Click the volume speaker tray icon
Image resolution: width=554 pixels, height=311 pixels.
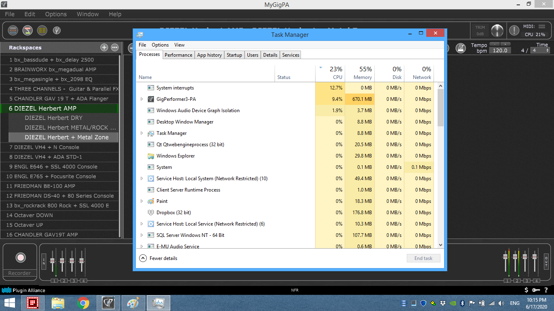point(501,303)
